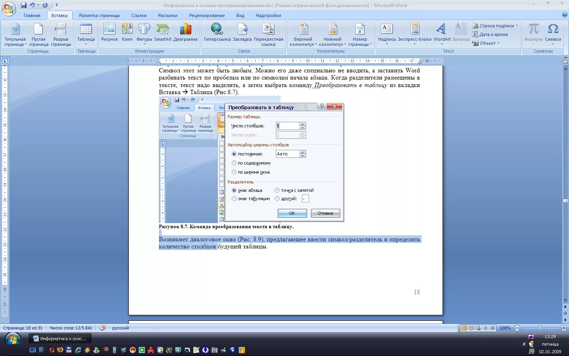
Task: Click the Закладка bookmark icon
Action: [242, 32]
